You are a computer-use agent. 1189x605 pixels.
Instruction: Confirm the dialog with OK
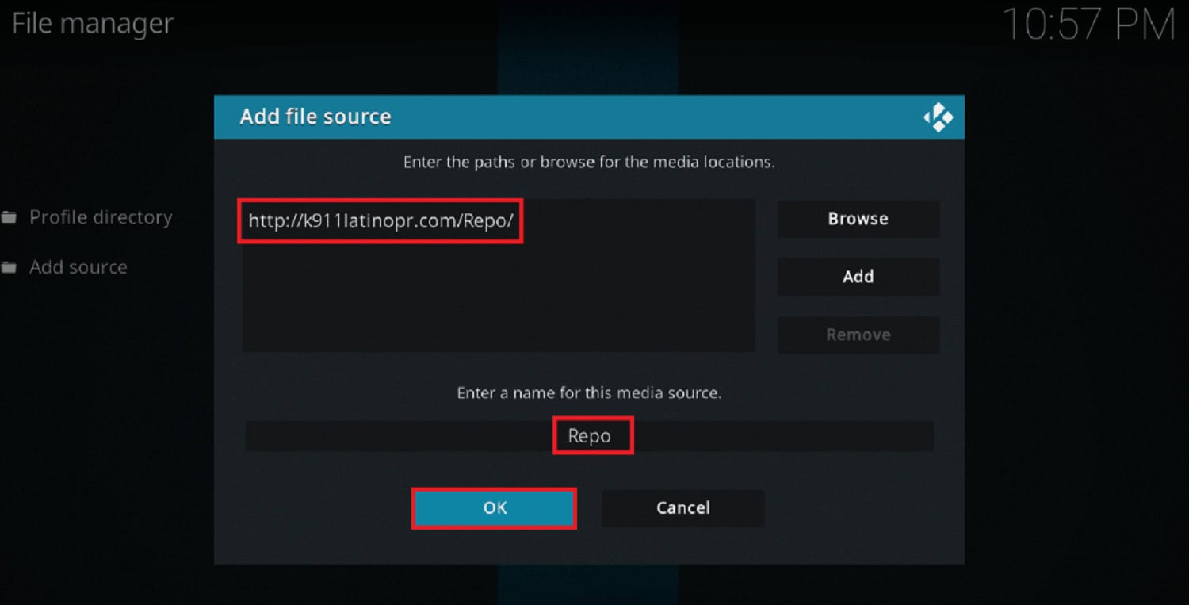click(495, 508)
